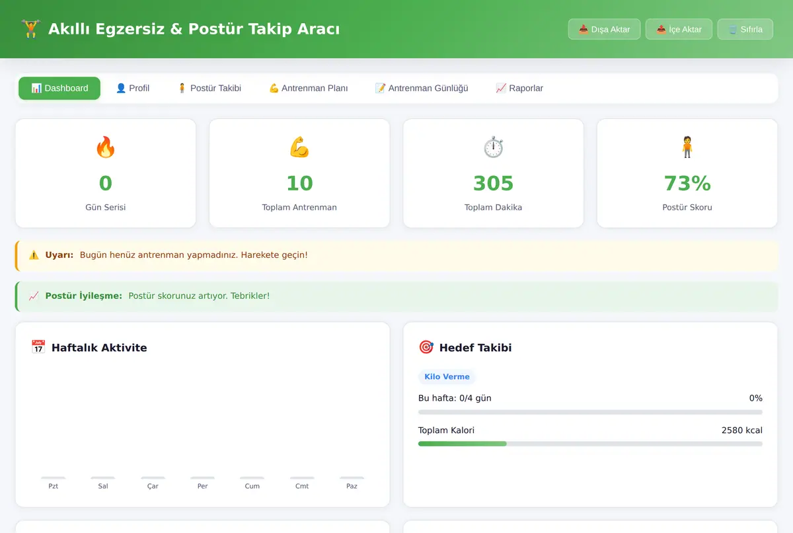Click the standing person icon above Postür Skoru

[687, 147]
